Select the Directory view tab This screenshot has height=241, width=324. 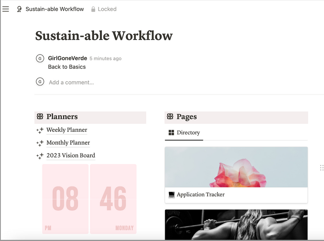184,133
